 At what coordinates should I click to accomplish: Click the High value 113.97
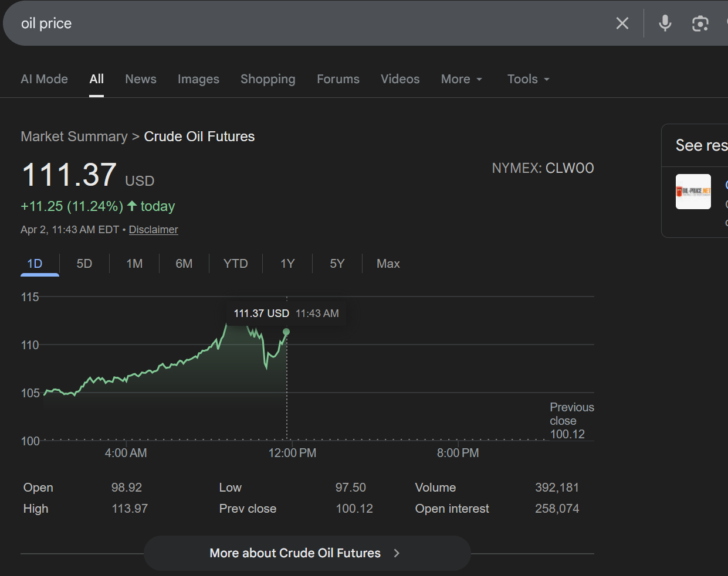[130, 509]
